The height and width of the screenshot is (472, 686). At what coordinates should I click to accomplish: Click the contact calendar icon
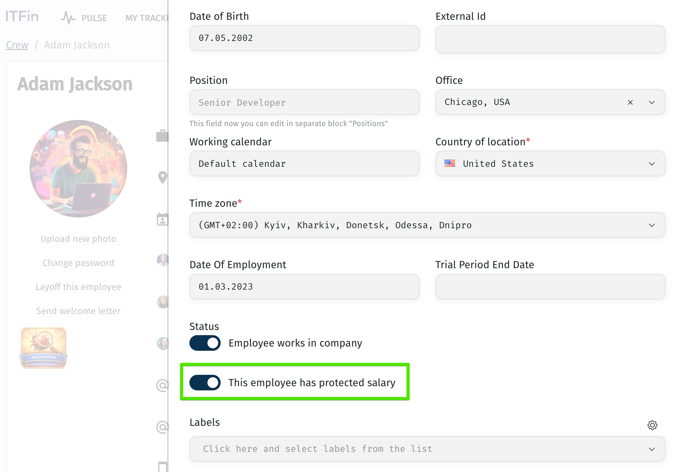coord(162,219)
